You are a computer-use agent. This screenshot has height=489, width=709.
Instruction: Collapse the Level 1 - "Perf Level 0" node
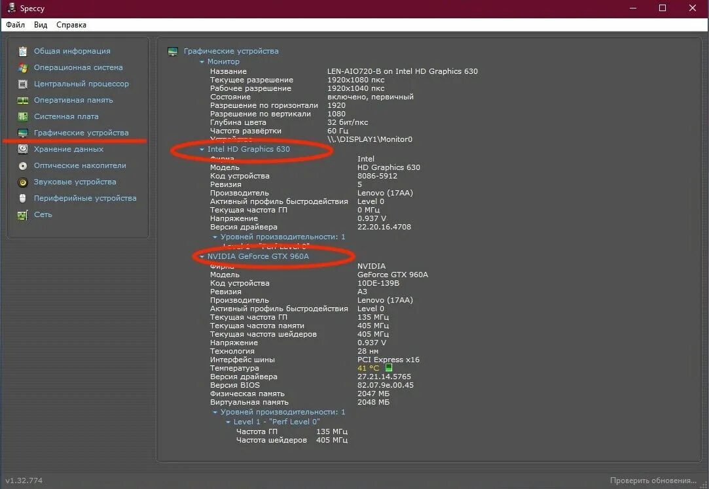pos(228,422)
